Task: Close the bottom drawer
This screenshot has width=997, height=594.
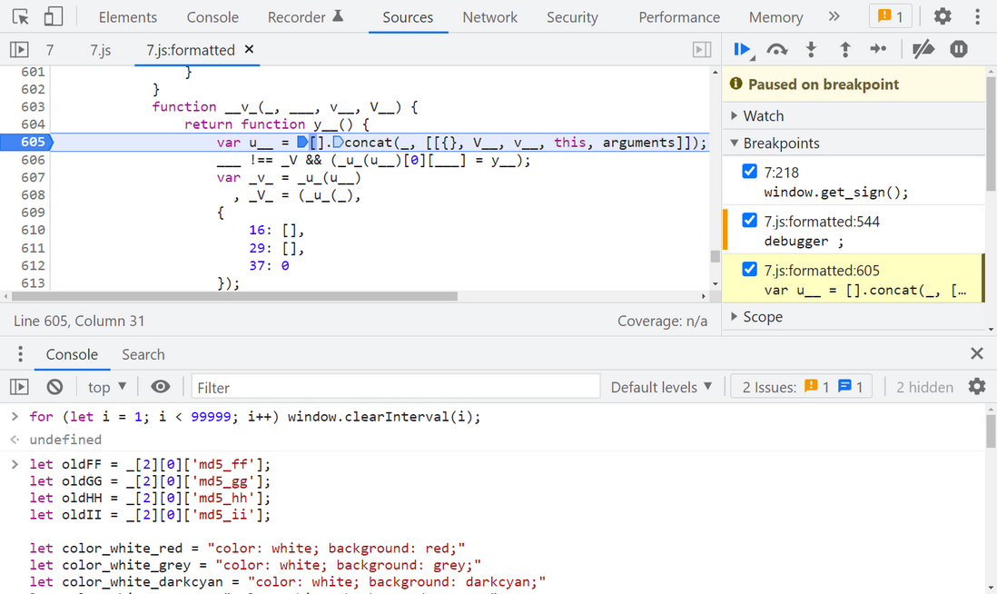Action: [x=977, y=353]
